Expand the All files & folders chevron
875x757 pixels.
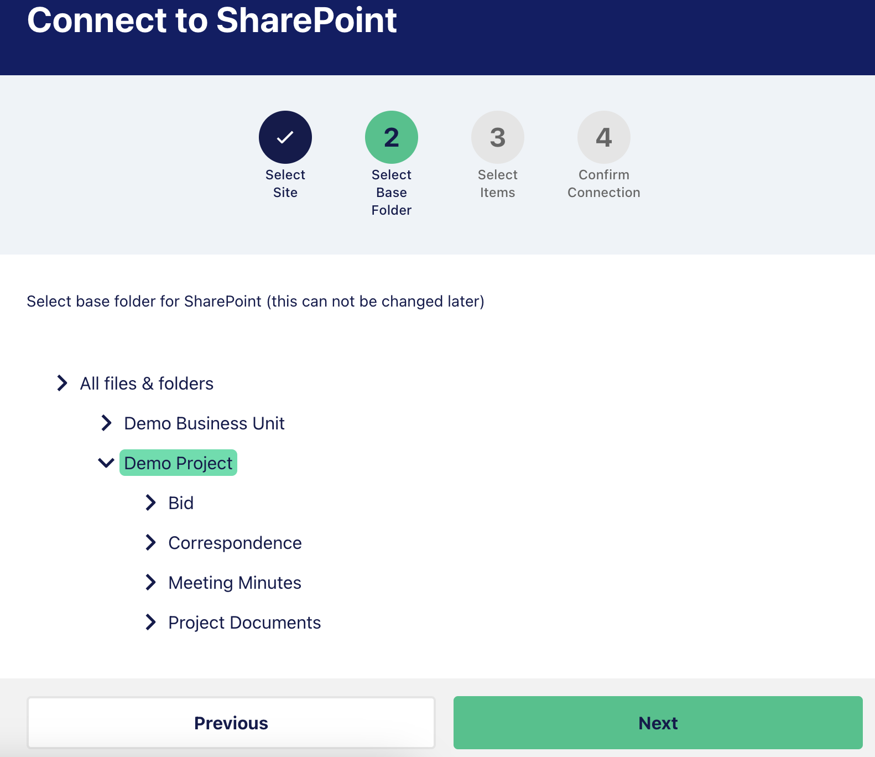click(x=62, y=383)
